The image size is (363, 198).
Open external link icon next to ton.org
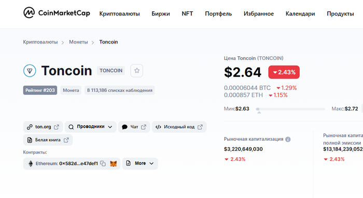57,127
